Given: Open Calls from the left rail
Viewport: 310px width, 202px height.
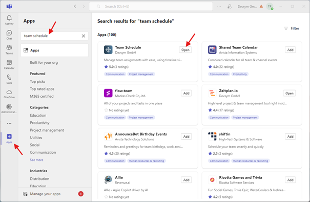Looking at the screenshot, I should 9,79.
